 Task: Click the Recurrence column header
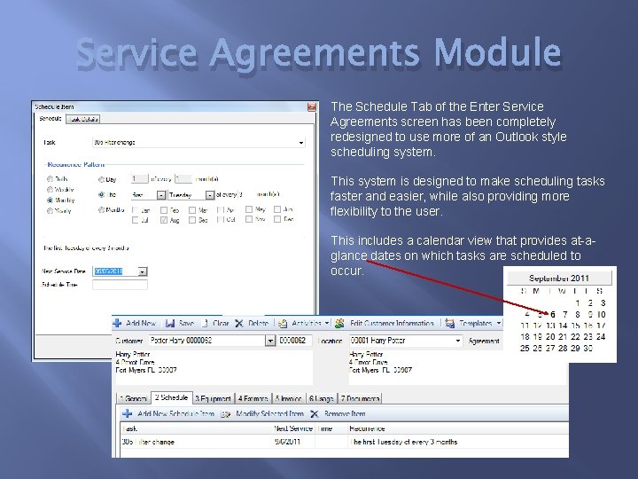click(x=458, y=429)
